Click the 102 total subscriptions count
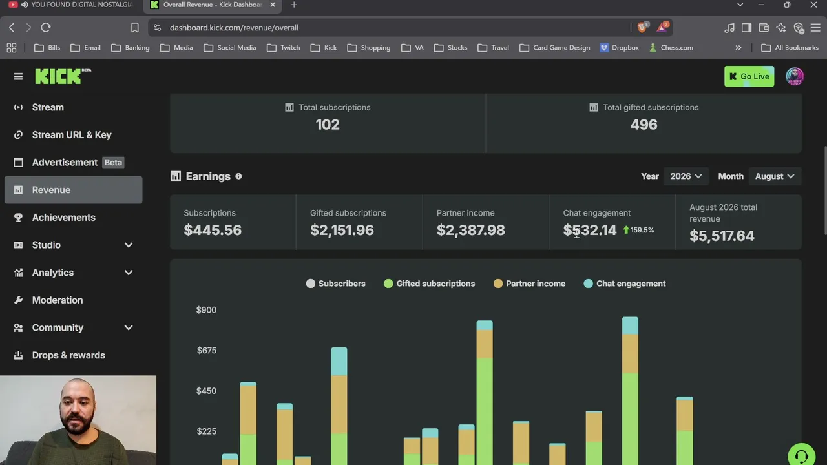Viewport: 827px width, 465px height. tap(328, 125)
